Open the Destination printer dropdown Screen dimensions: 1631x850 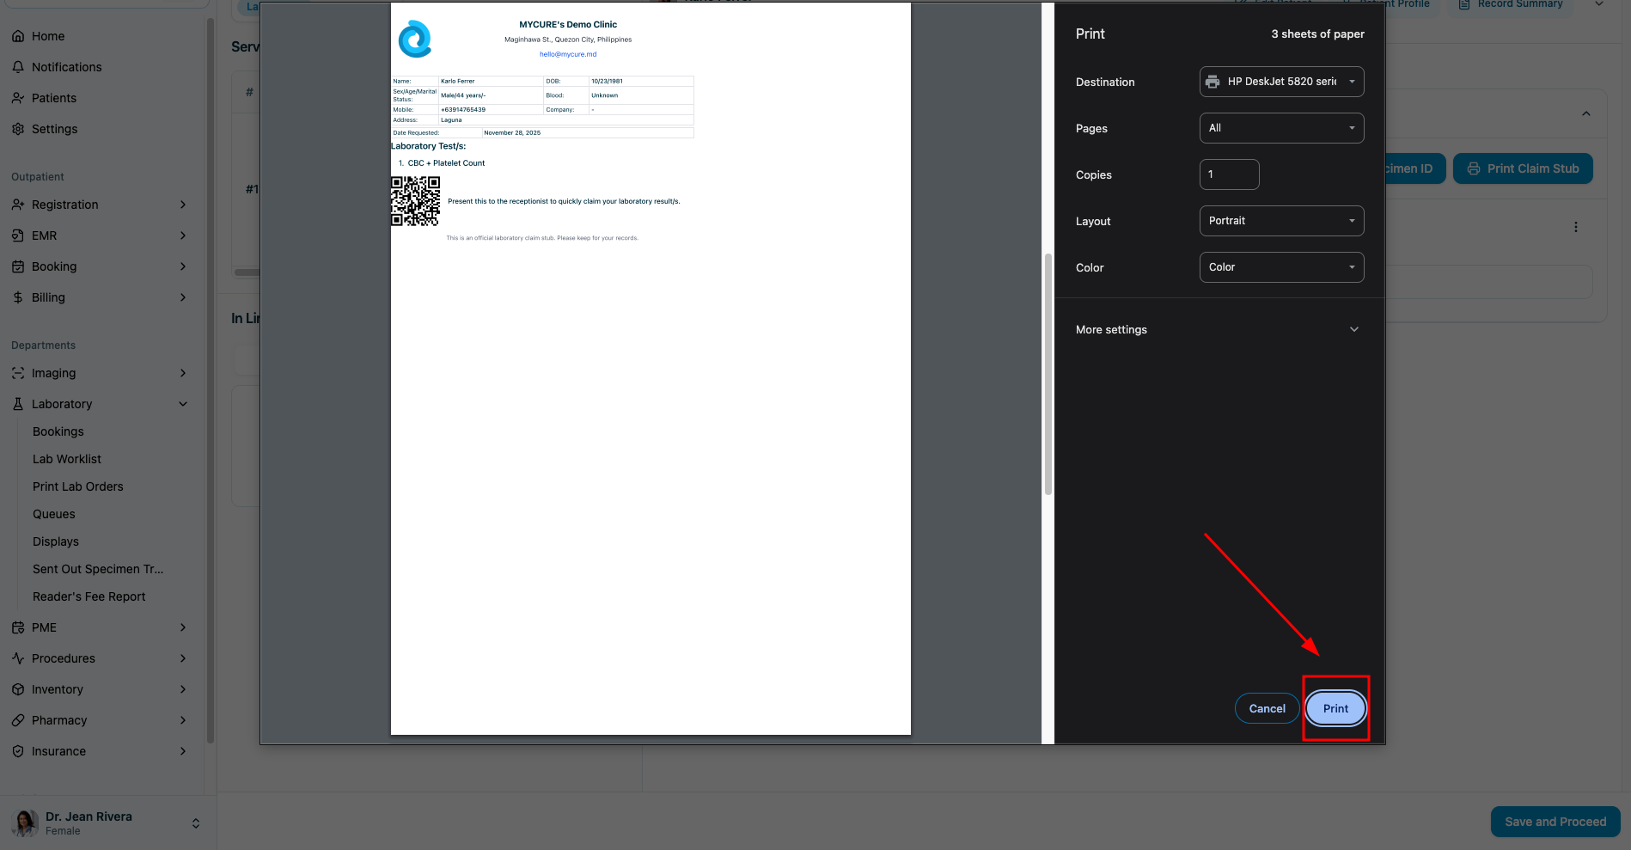(1281, 82)
